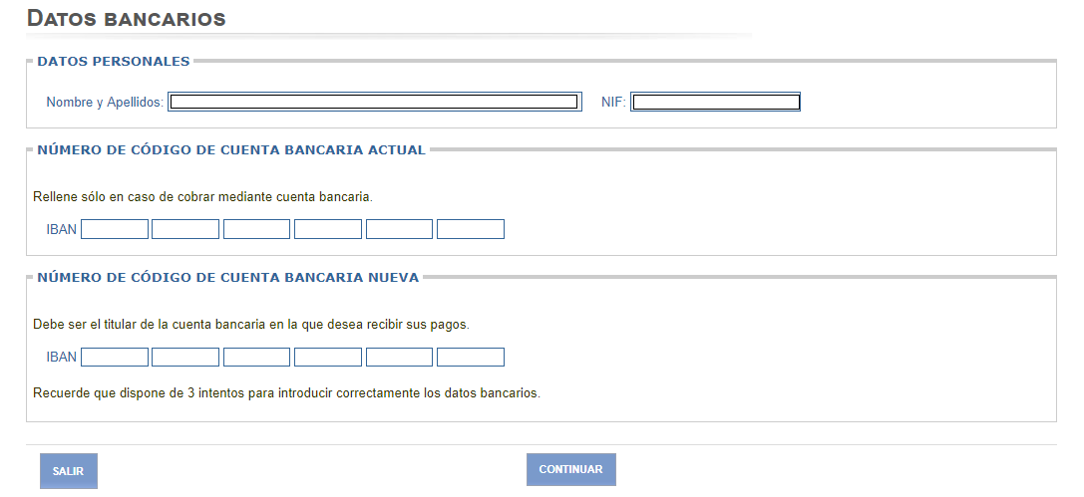Screen dimensions: 1084x497
Task: Select third IBAN box of current account
Action: coord(256,229)
